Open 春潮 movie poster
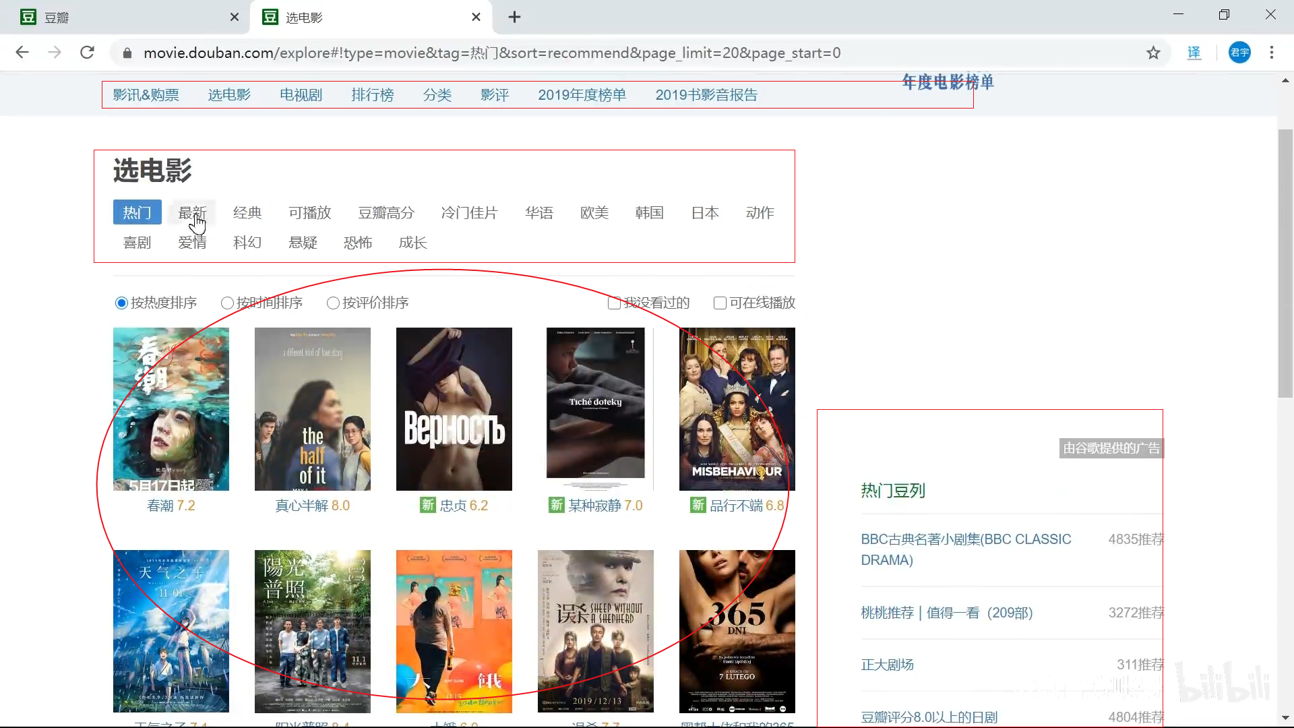The image size is (1294, 728). point(171,409)
